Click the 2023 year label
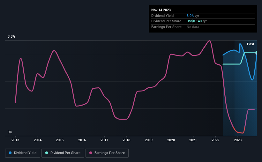 click(238, 140)
